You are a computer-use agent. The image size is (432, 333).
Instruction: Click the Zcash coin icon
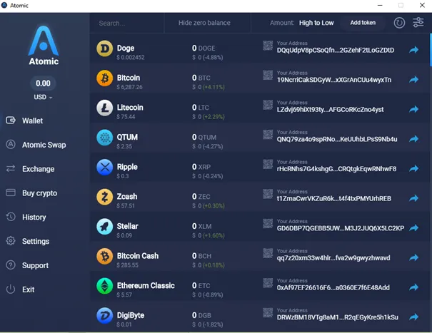[x=105, y=197]
